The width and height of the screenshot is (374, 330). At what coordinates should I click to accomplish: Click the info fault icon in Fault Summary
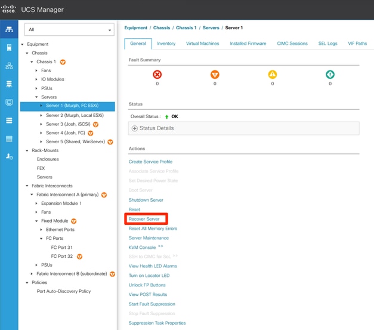pyautogui.click(x=330, y=75)
